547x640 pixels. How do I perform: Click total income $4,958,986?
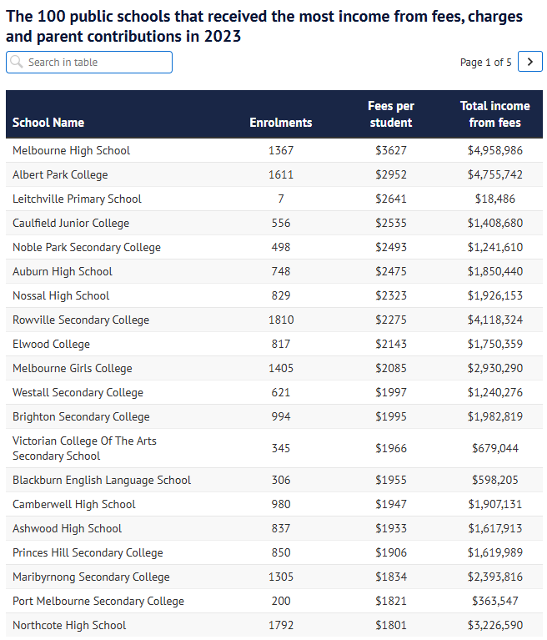[x=494, y=150]
